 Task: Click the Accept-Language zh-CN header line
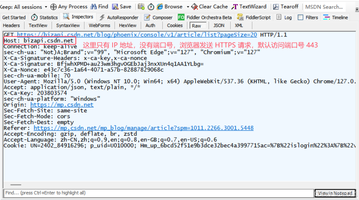[x=110, y=140]
